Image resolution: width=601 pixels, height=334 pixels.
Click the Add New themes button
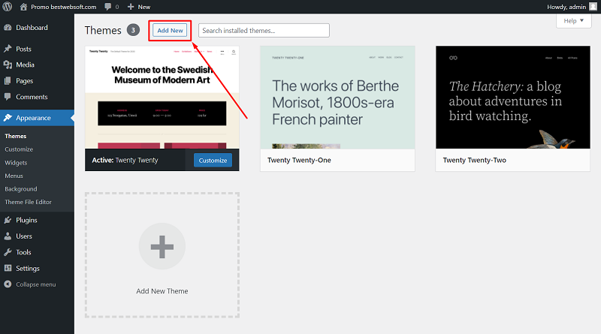point(170,31)
